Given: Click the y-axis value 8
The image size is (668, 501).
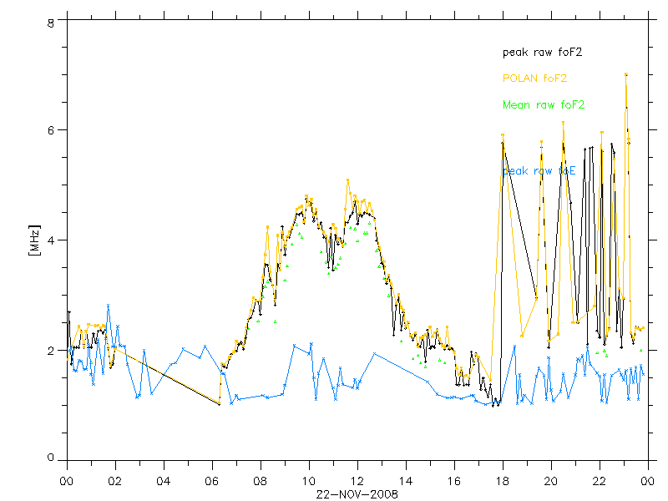Looking at the screenshot, I should click(51, 23).
